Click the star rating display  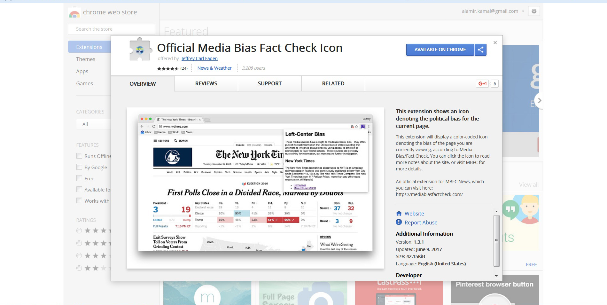[x=167, y=68]
